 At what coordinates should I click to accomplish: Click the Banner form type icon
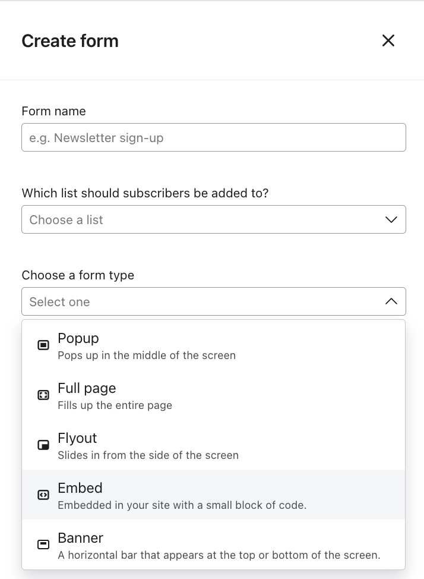(x=43, y=545)
